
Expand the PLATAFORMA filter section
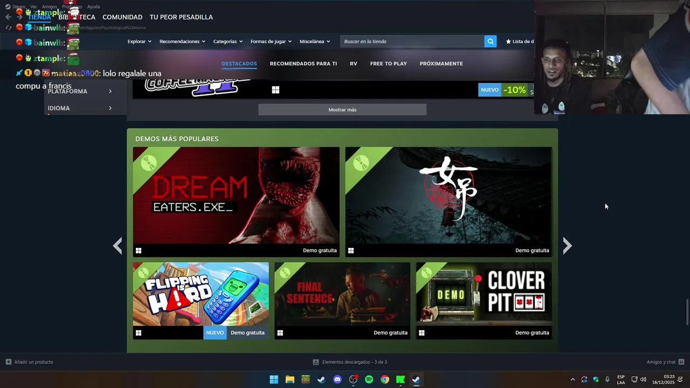pyautogui.click(x=80, y=91)
